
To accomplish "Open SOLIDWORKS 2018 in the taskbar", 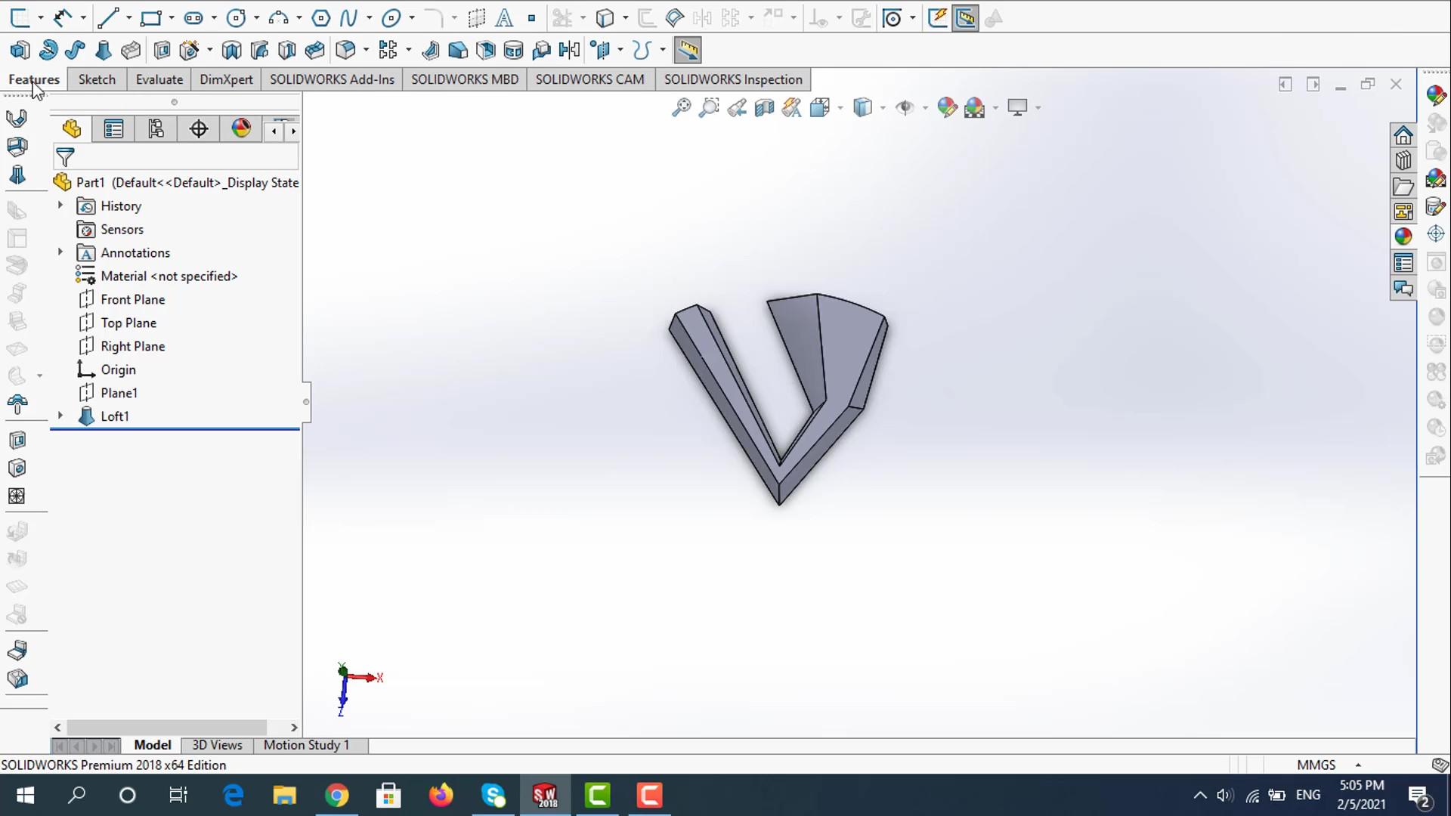I will [x=545, y=795].
